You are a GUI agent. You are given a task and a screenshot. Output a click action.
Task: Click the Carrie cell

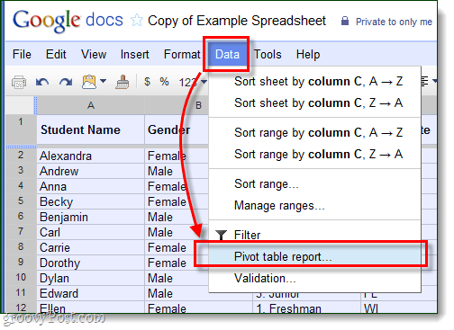pos(91,247)
